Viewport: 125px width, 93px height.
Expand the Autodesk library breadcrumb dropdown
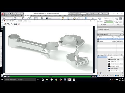pyautogui.click(x=108, y=55)
